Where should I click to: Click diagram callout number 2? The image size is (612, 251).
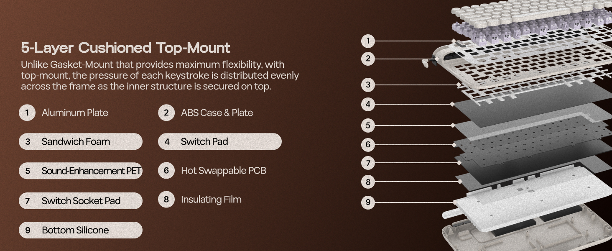tap(368, 59)
